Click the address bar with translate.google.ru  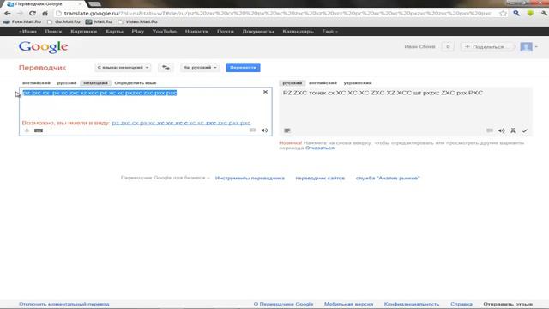[x=276, y=14]
